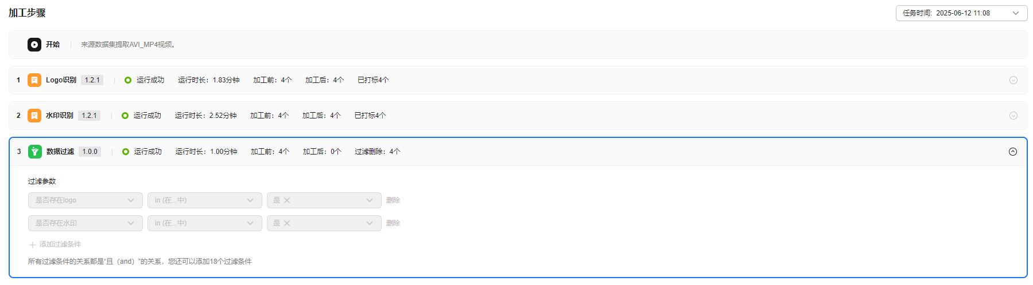Click 删除 for the watermark filter row
This screenshot has height=285, width=1033.
click(393, 223)
